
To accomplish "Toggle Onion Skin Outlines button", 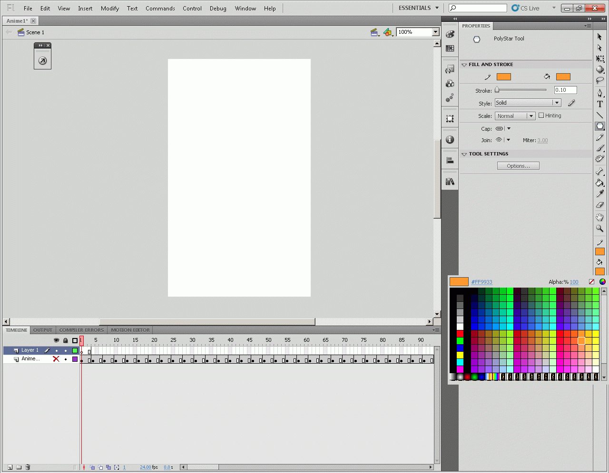I will [100, 467].
